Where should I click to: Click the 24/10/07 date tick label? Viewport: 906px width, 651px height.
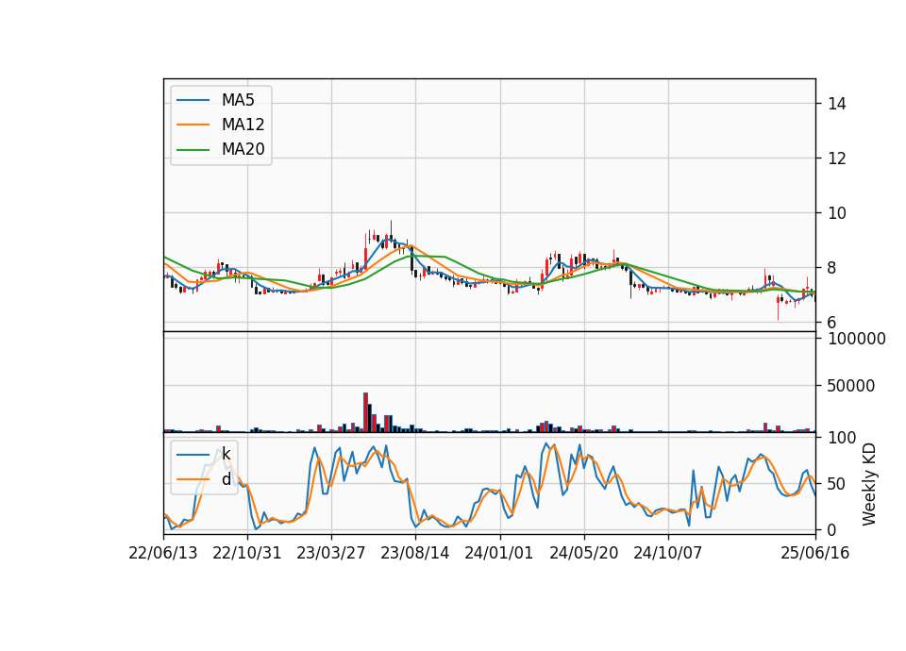coord(668,553)
